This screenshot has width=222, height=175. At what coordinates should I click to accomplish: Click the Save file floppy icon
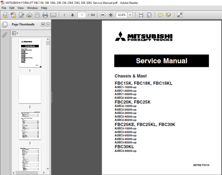[x=37, y=15]
